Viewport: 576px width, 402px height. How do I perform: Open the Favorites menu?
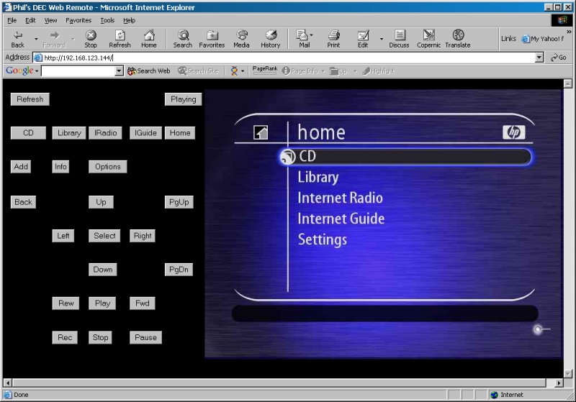[x=78, y=20]
